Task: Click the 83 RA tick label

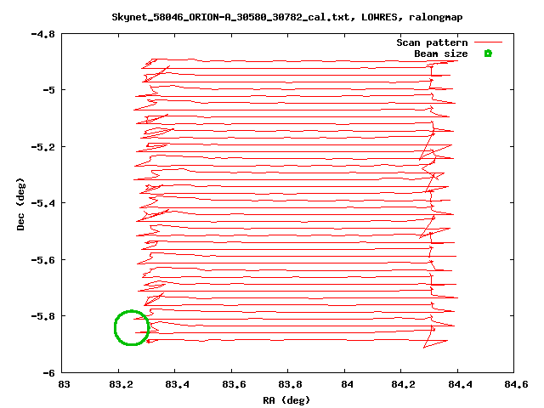Action: tap(64, 384)
